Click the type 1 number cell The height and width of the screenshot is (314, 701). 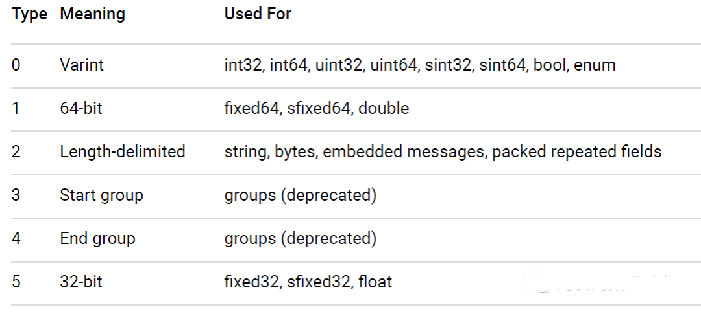click(16, 108)
